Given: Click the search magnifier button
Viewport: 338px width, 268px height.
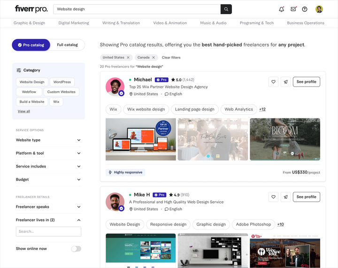Looking at the screenshot, I should pyautogui.click(x=226, y=9).
